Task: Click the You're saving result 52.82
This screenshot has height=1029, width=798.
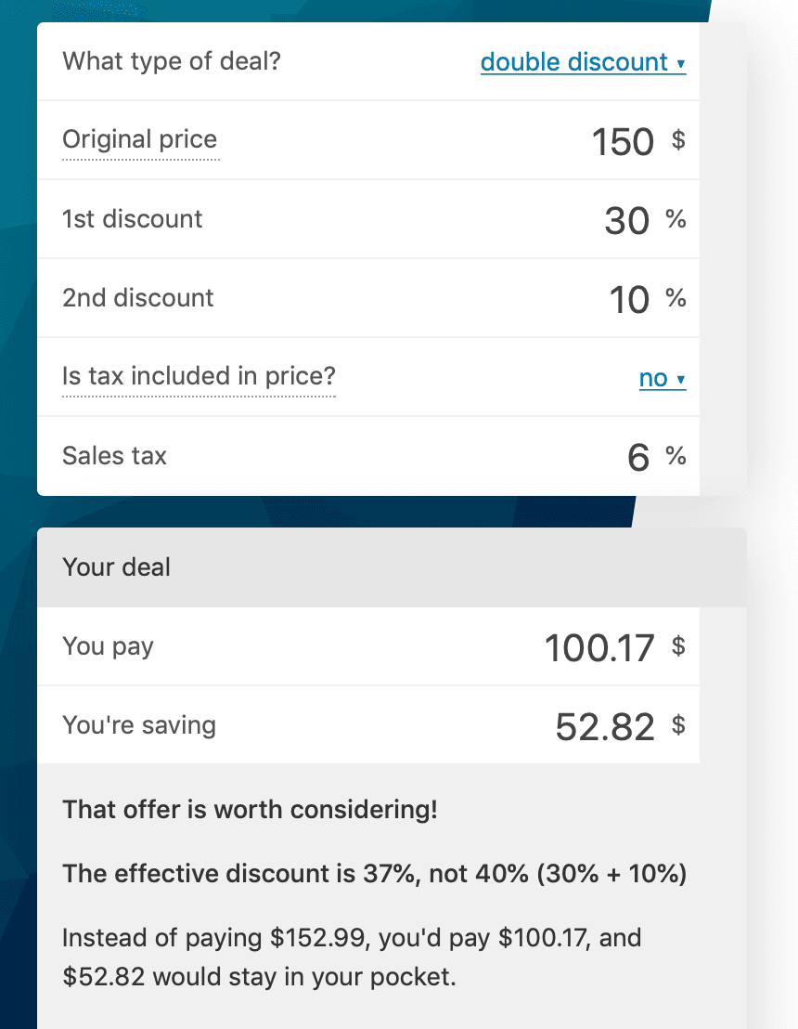Action: (x=605, y=727)
